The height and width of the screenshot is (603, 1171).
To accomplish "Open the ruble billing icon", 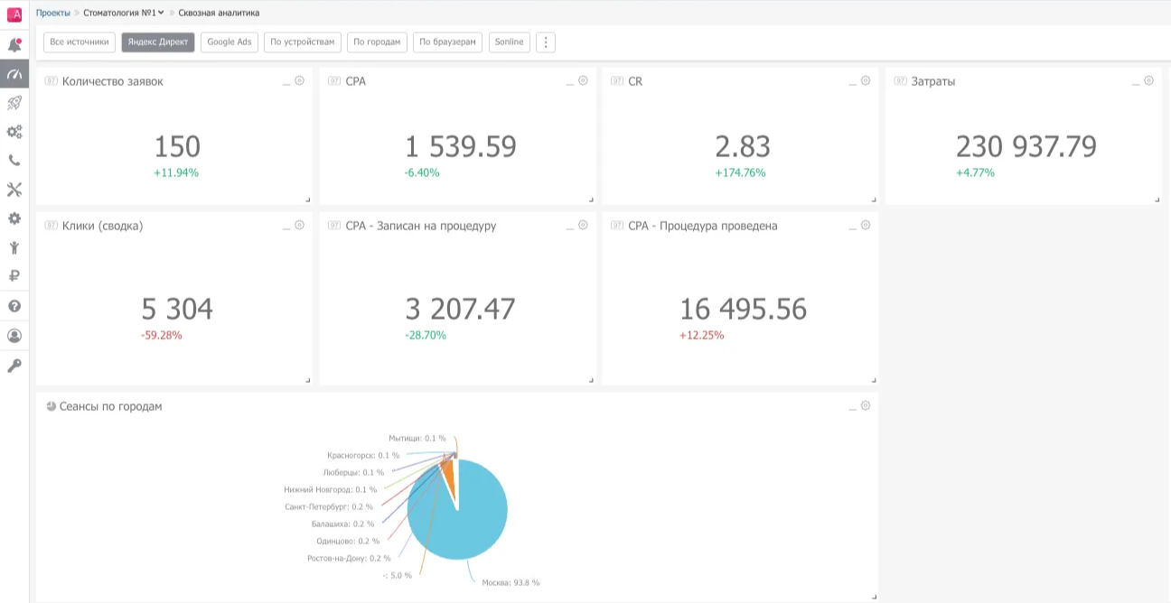I will pyautogui.click(x=14, y=276).
